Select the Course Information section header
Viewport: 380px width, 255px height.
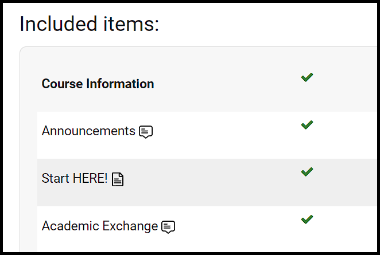coord(98,84)
